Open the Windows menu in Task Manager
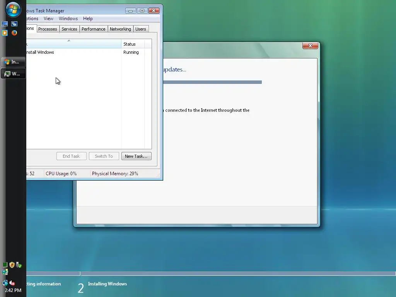The height and width of the screenshot is (297, 396). (68, 19)
